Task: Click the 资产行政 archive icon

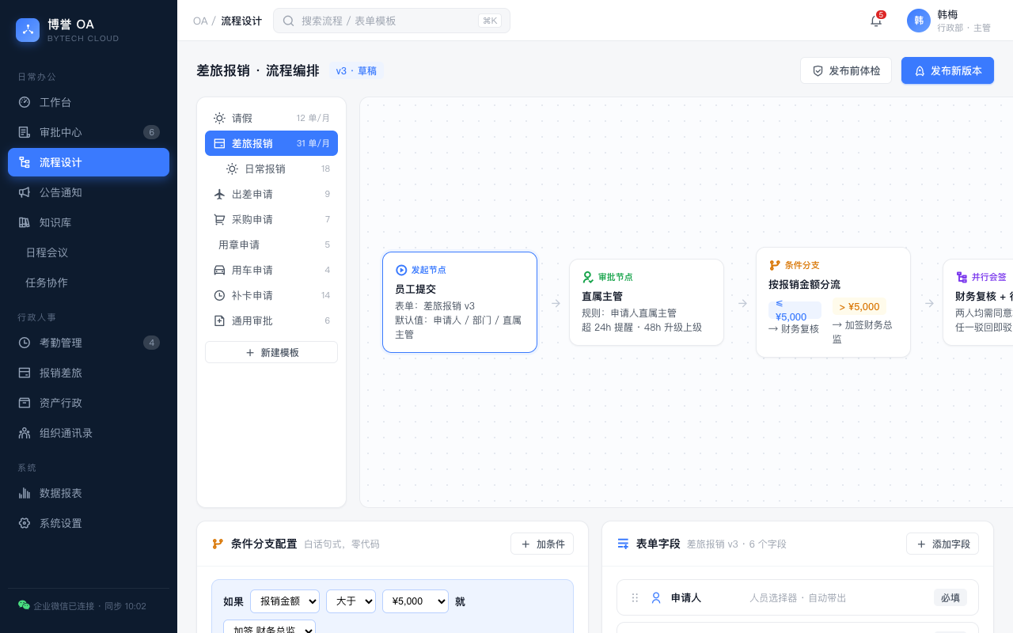Action: (x=25, y=403)
